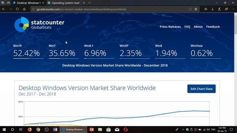Screen dimensions: 237x133
Task: Open Task View on taskbar
Action: [21, 130]
